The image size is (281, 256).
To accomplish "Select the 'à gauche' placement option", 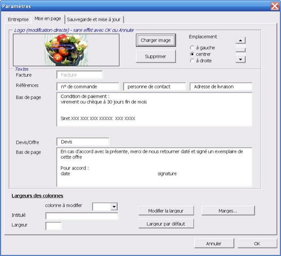I will [x=192, y=48].
